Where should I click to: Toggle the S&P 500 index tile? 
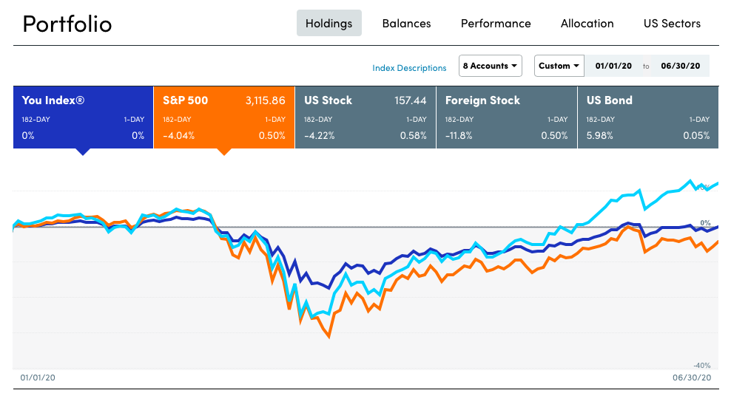(x=223, y=117)
